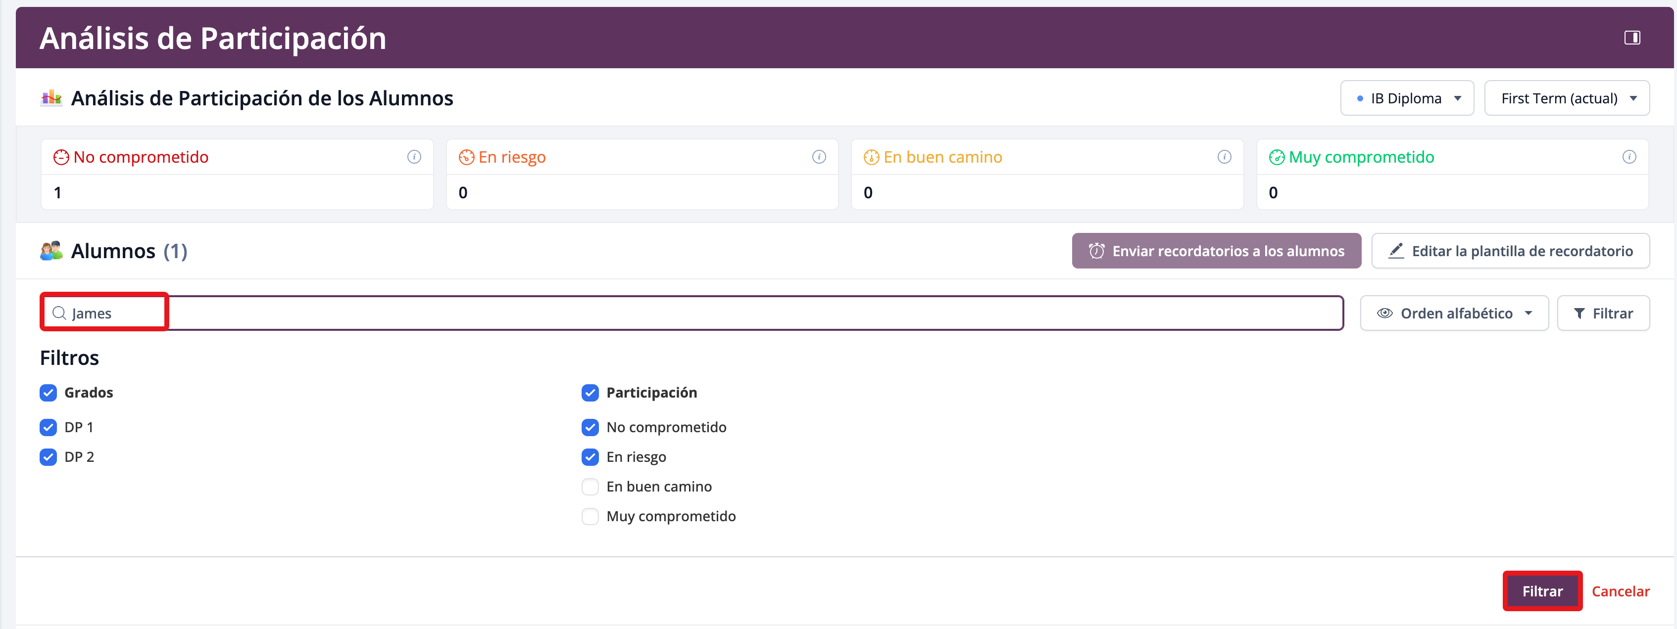The image size is (1677, 629).
Task: Click the alarm clock icon on reminders button
Action: point(1096,251)
